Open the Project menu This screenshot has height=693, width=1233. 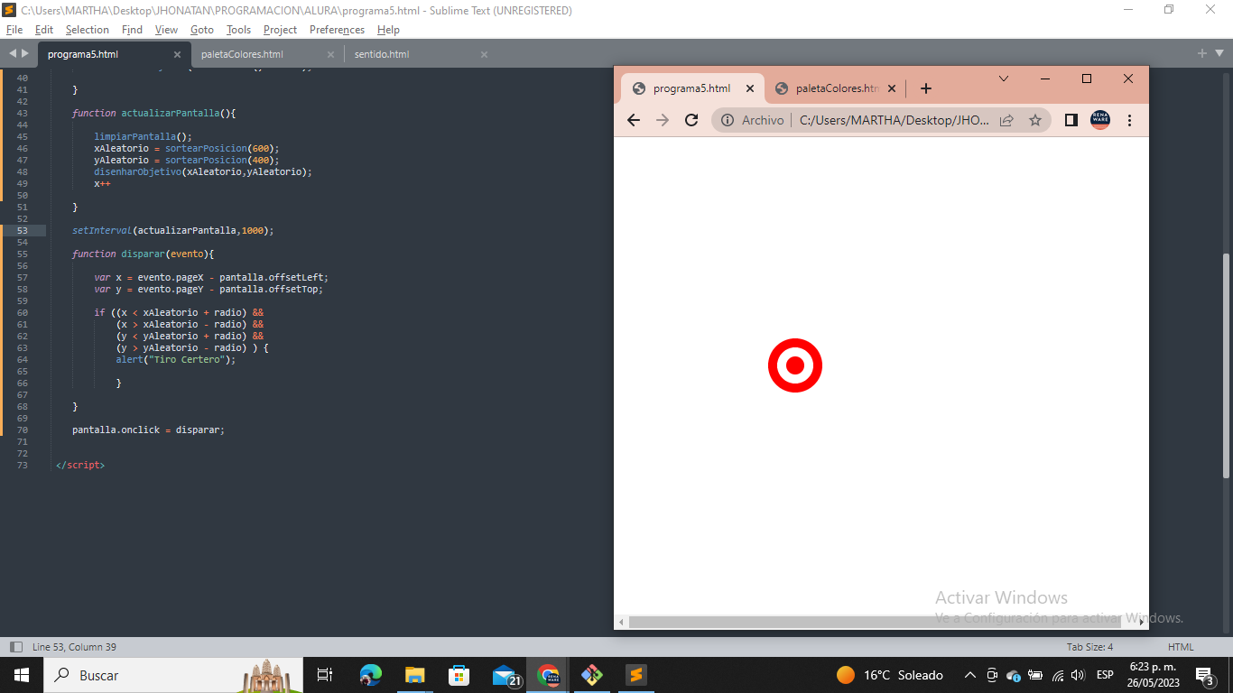click(280, 30)
